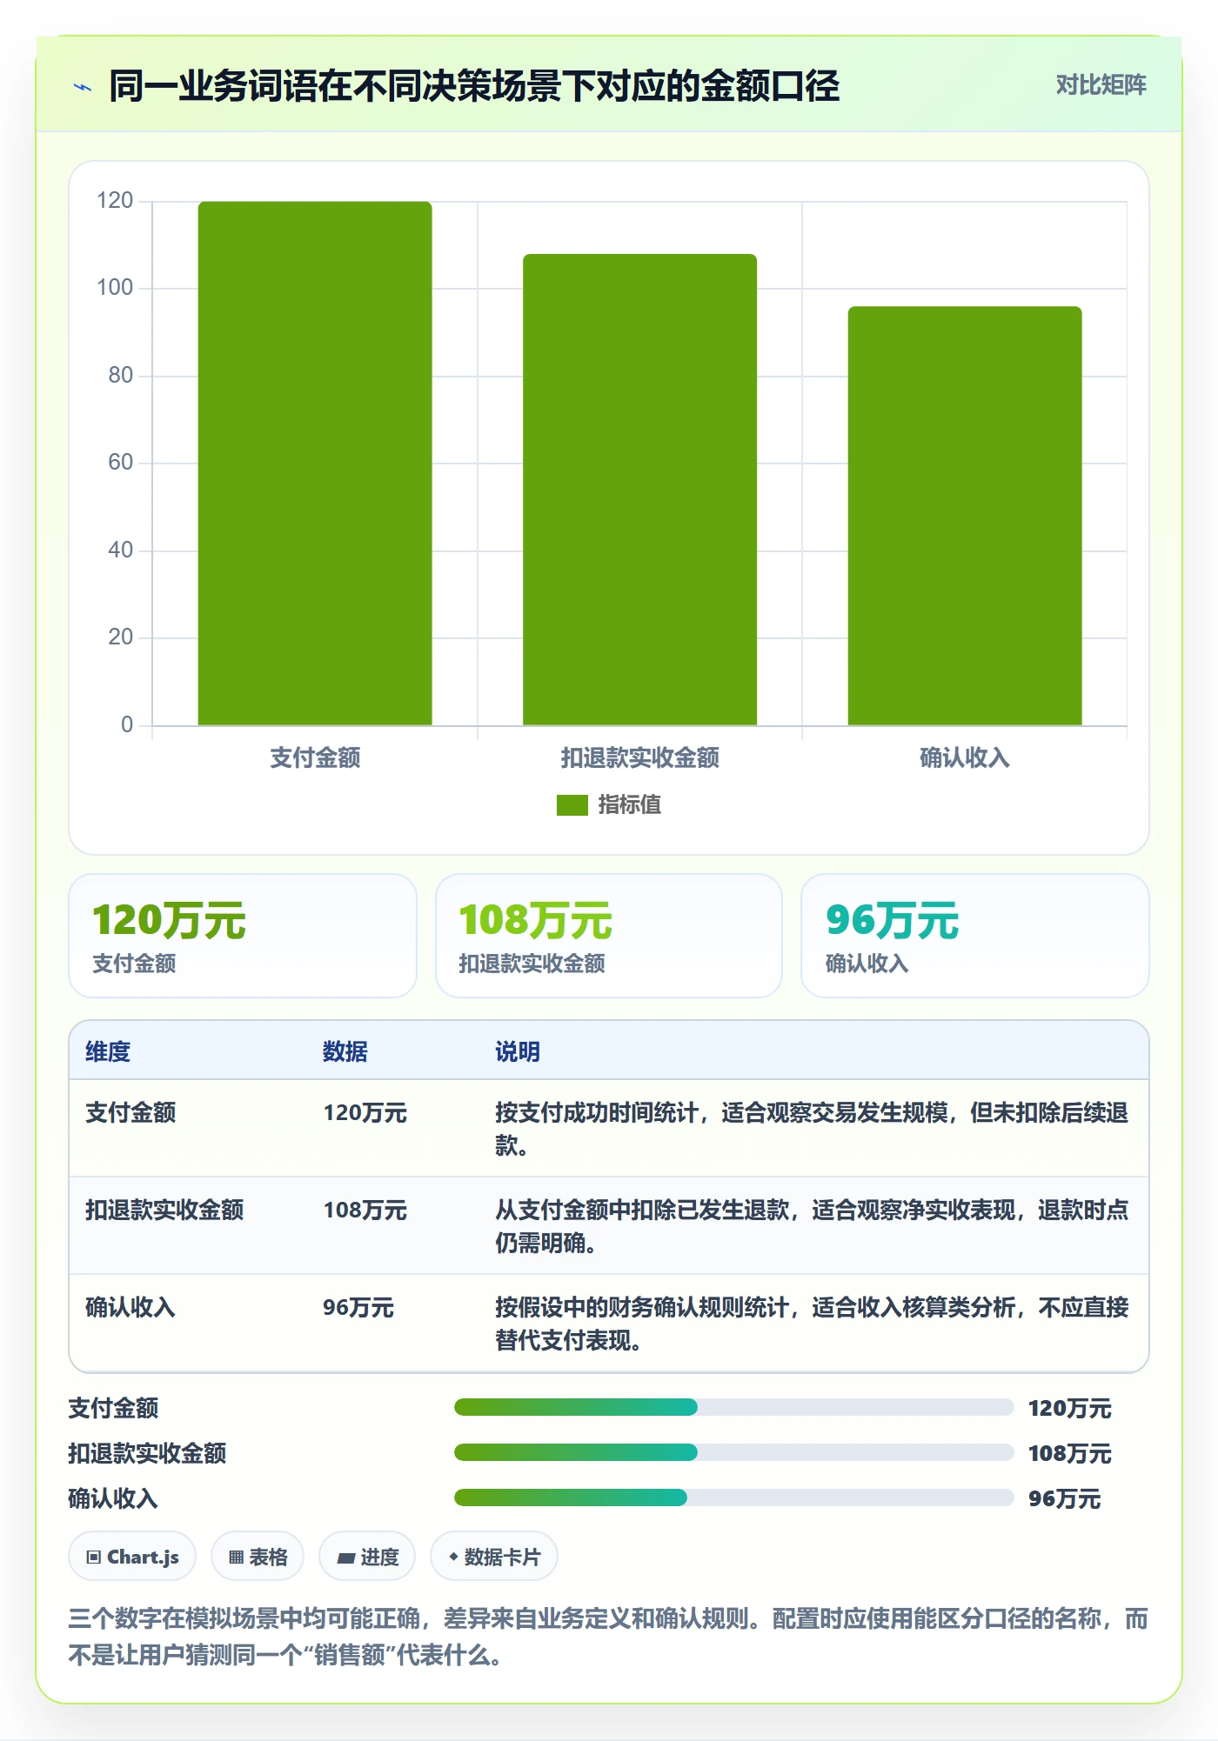The image size is (1218, 1741).
Task: Click the 确认收入 progress bar
Action: click(733, 1498)
